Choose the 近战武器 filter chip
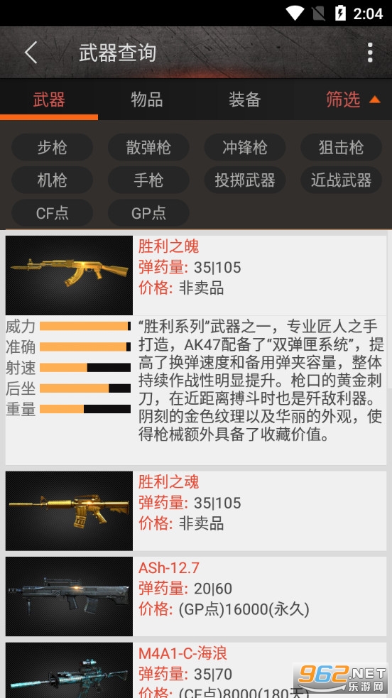This screenshot has width=392, height=698. (342, 180)
